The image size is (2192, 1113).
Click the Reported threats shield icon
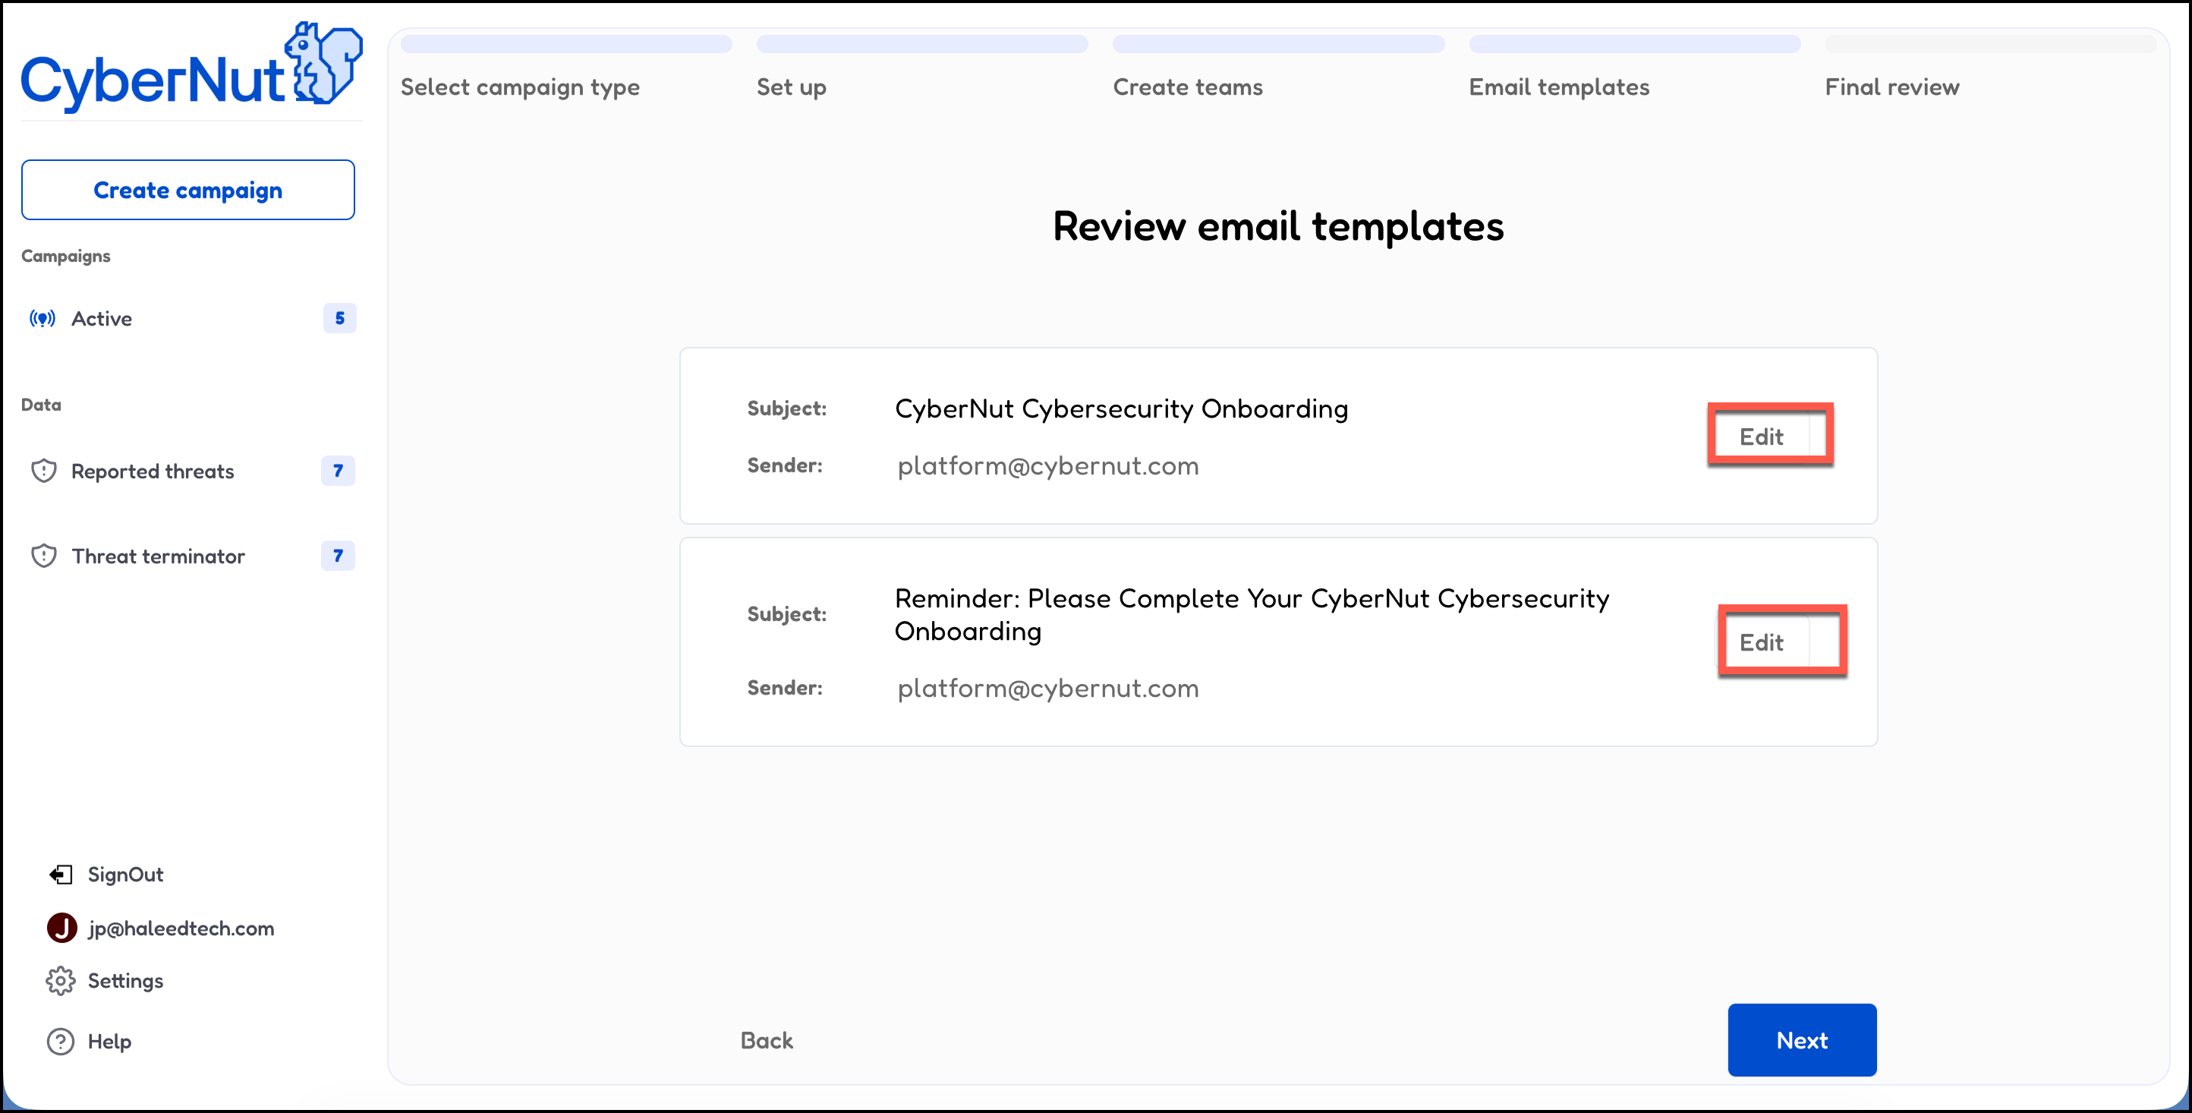click(x=43, y=471)
